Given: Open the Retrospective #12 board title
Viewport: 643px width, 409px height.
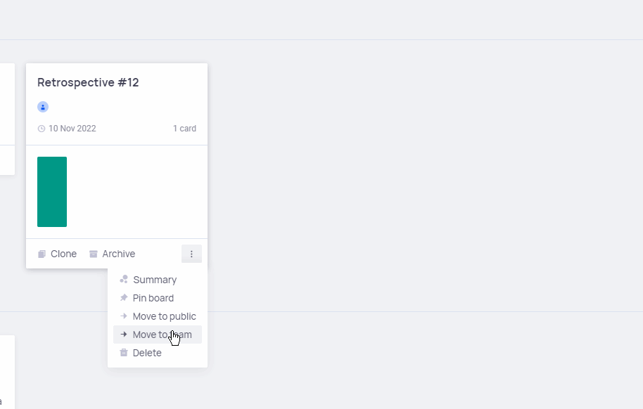Looking at the screenshot, I should (x=88, y=82).
